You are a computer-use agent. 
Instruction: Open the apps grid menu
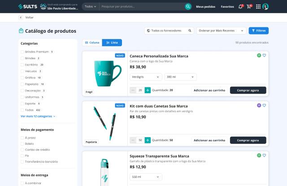[258, 7]
